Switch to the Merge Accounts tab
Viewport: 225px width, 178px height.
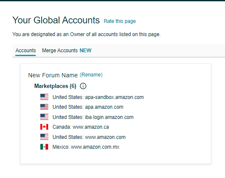pyautogui.click(x=67, y=51)
